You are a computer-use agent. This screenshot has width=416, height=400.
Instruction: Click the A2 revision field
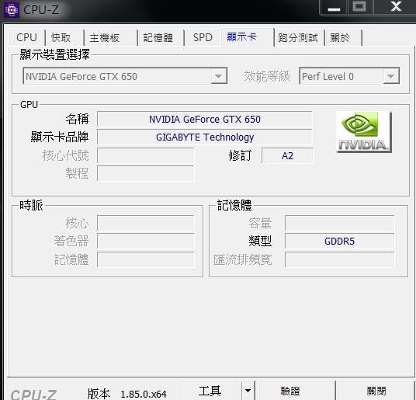coord(288,155)
